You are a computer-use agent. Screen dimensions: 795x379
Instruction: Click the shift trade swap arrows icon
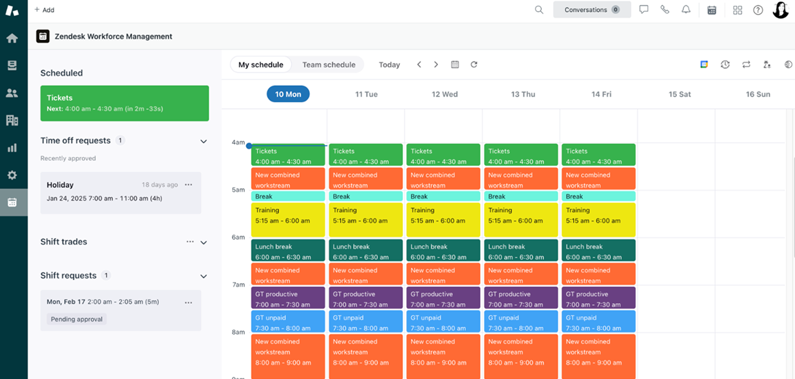point(746,64)
